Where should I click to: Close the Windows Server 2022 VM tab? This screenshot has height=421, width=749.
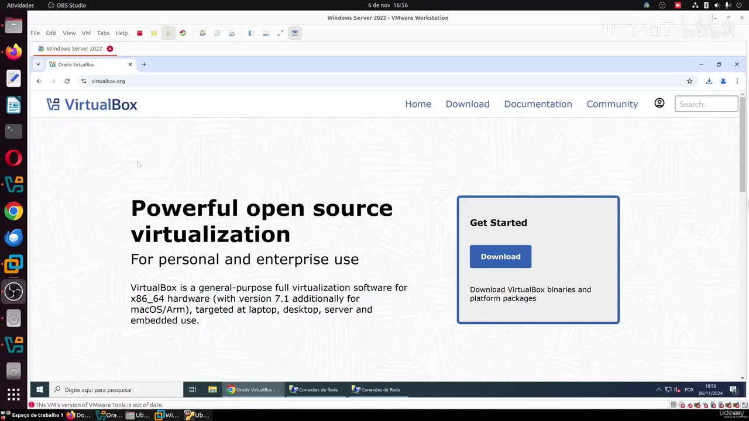pyautogui.click(x=110, y=49)
